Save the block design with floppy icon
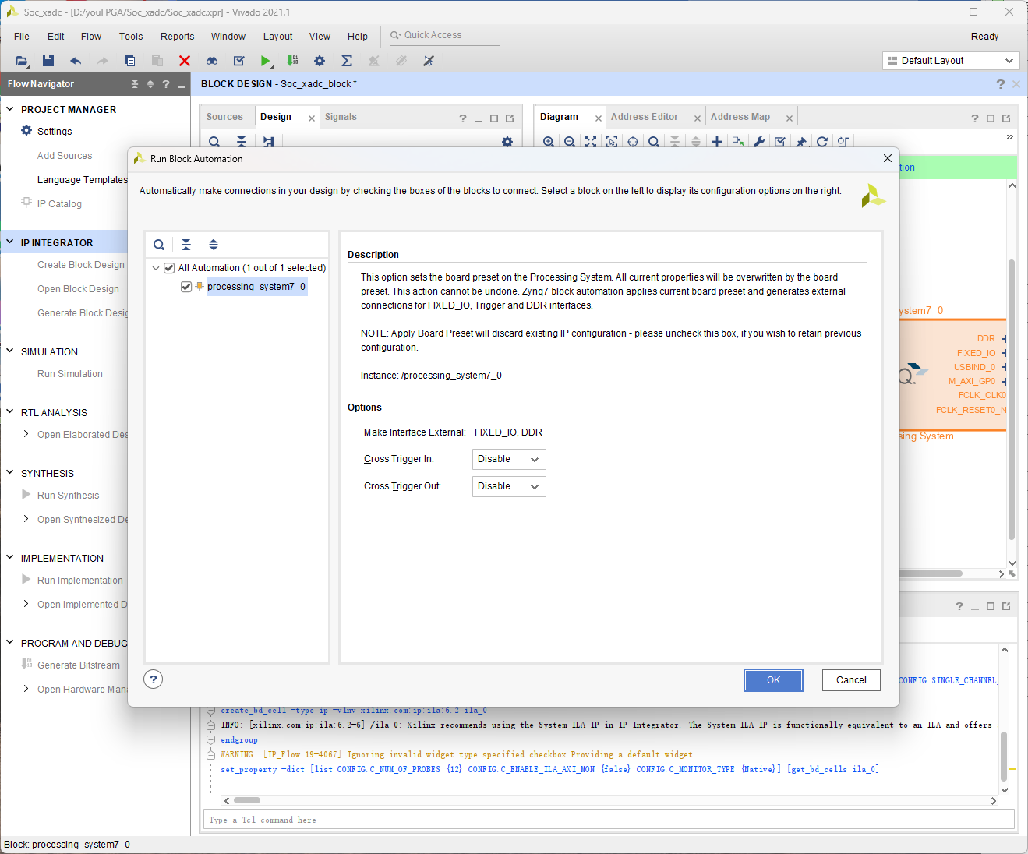 click(x=48, y=61)
